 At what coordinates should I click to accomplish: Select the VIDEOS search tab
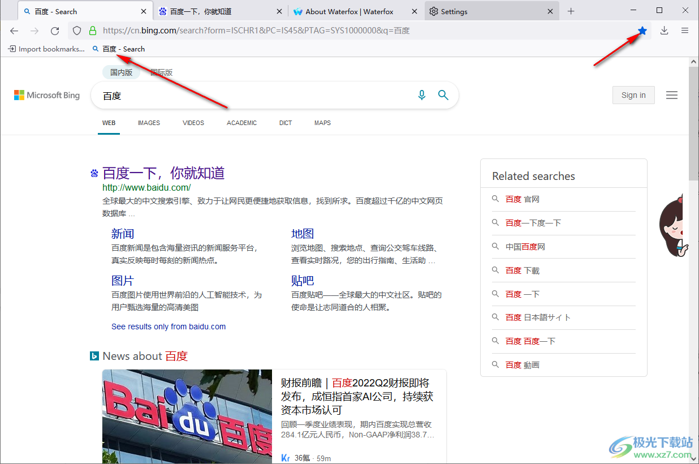[x=193, y=123]
